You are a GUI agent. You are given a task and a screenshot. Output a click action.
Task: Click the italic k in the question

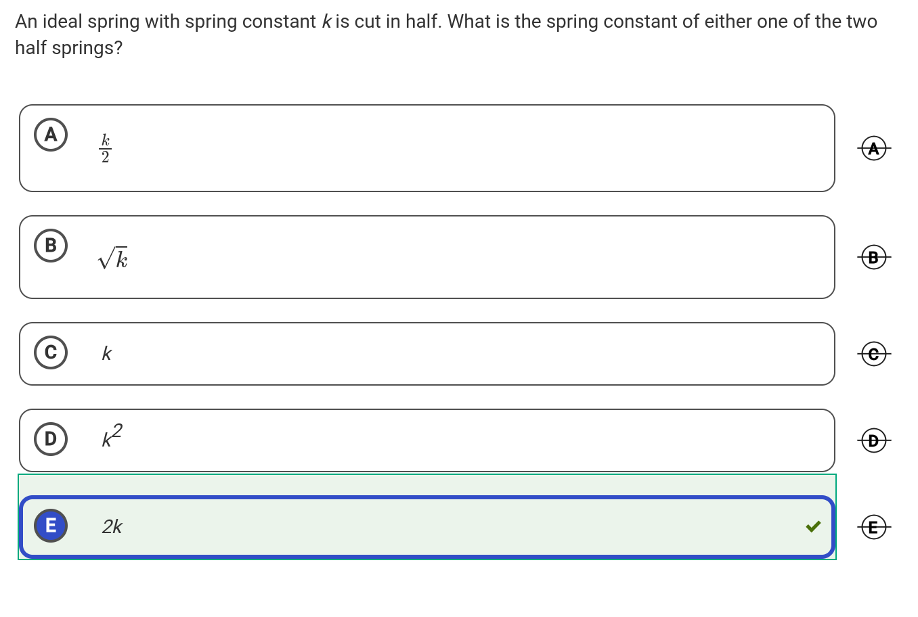pos(326,22)
